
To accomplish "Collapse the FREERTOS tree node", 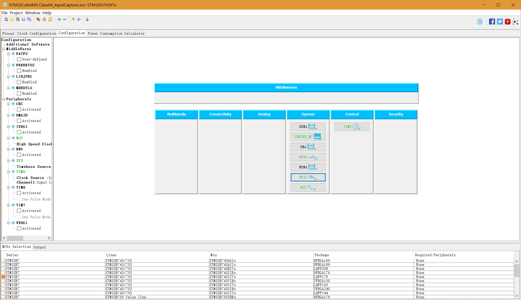I will tap(8, 65).
